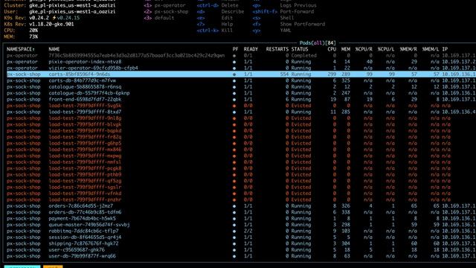Click the PF dot for user-db-79b99f877f-wrq66
This screenshot has width=476, height=268.
click(234, 256)
